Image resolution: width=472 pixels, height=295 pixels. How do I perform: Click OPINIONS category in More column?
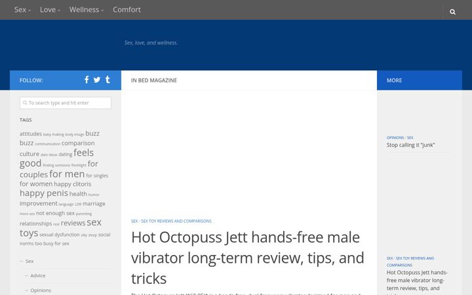pyautogui.click(x=395, y=138)
